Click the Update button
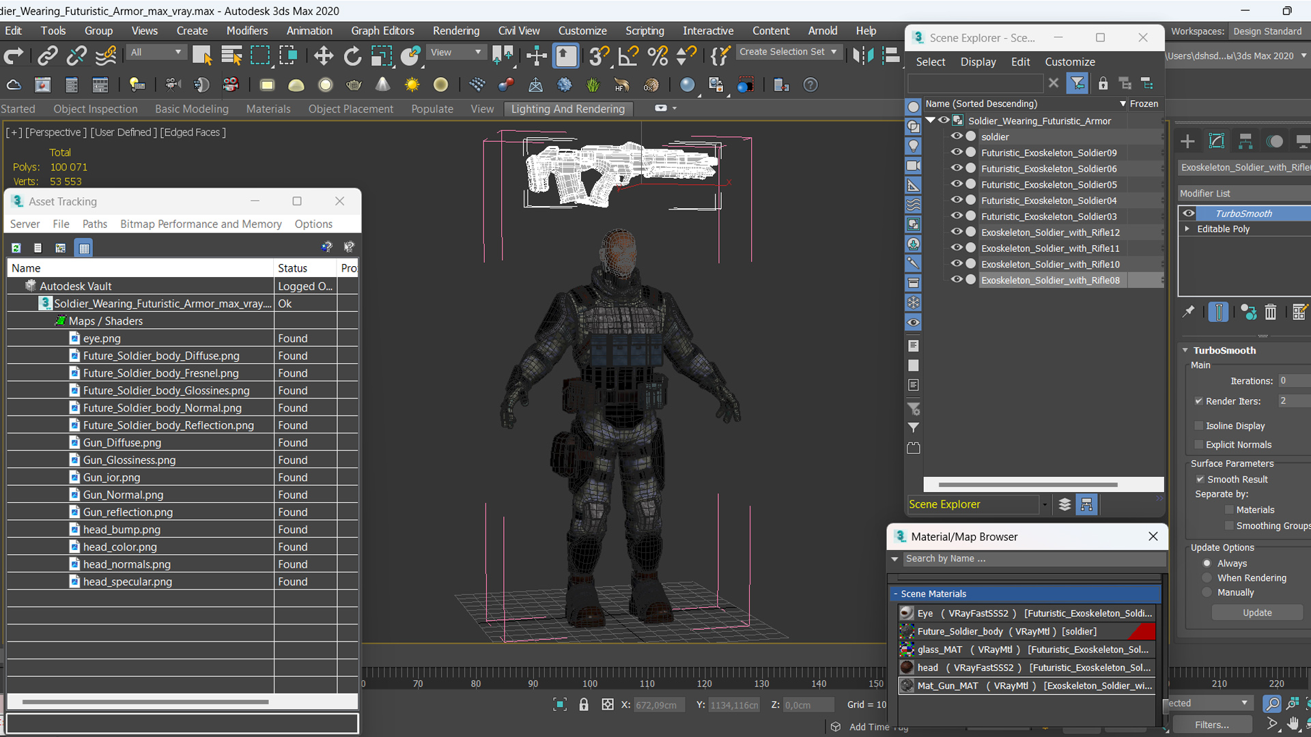1311x737 pixels. pos(1257,613)
